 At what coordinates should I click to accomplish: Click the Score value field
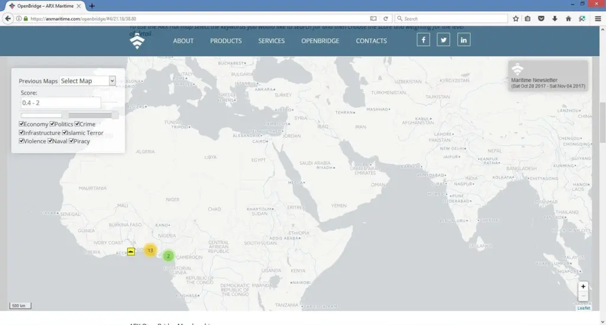point(61,103)
